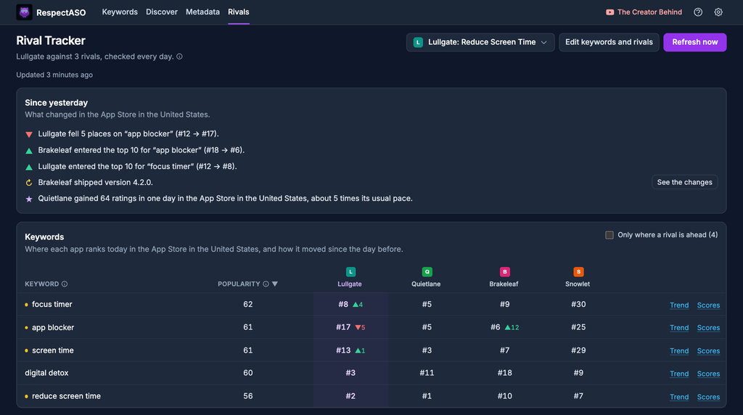Screen dimensions: 743x415
Task: Open Scores for reduce screen time
Action: [708, 397]
